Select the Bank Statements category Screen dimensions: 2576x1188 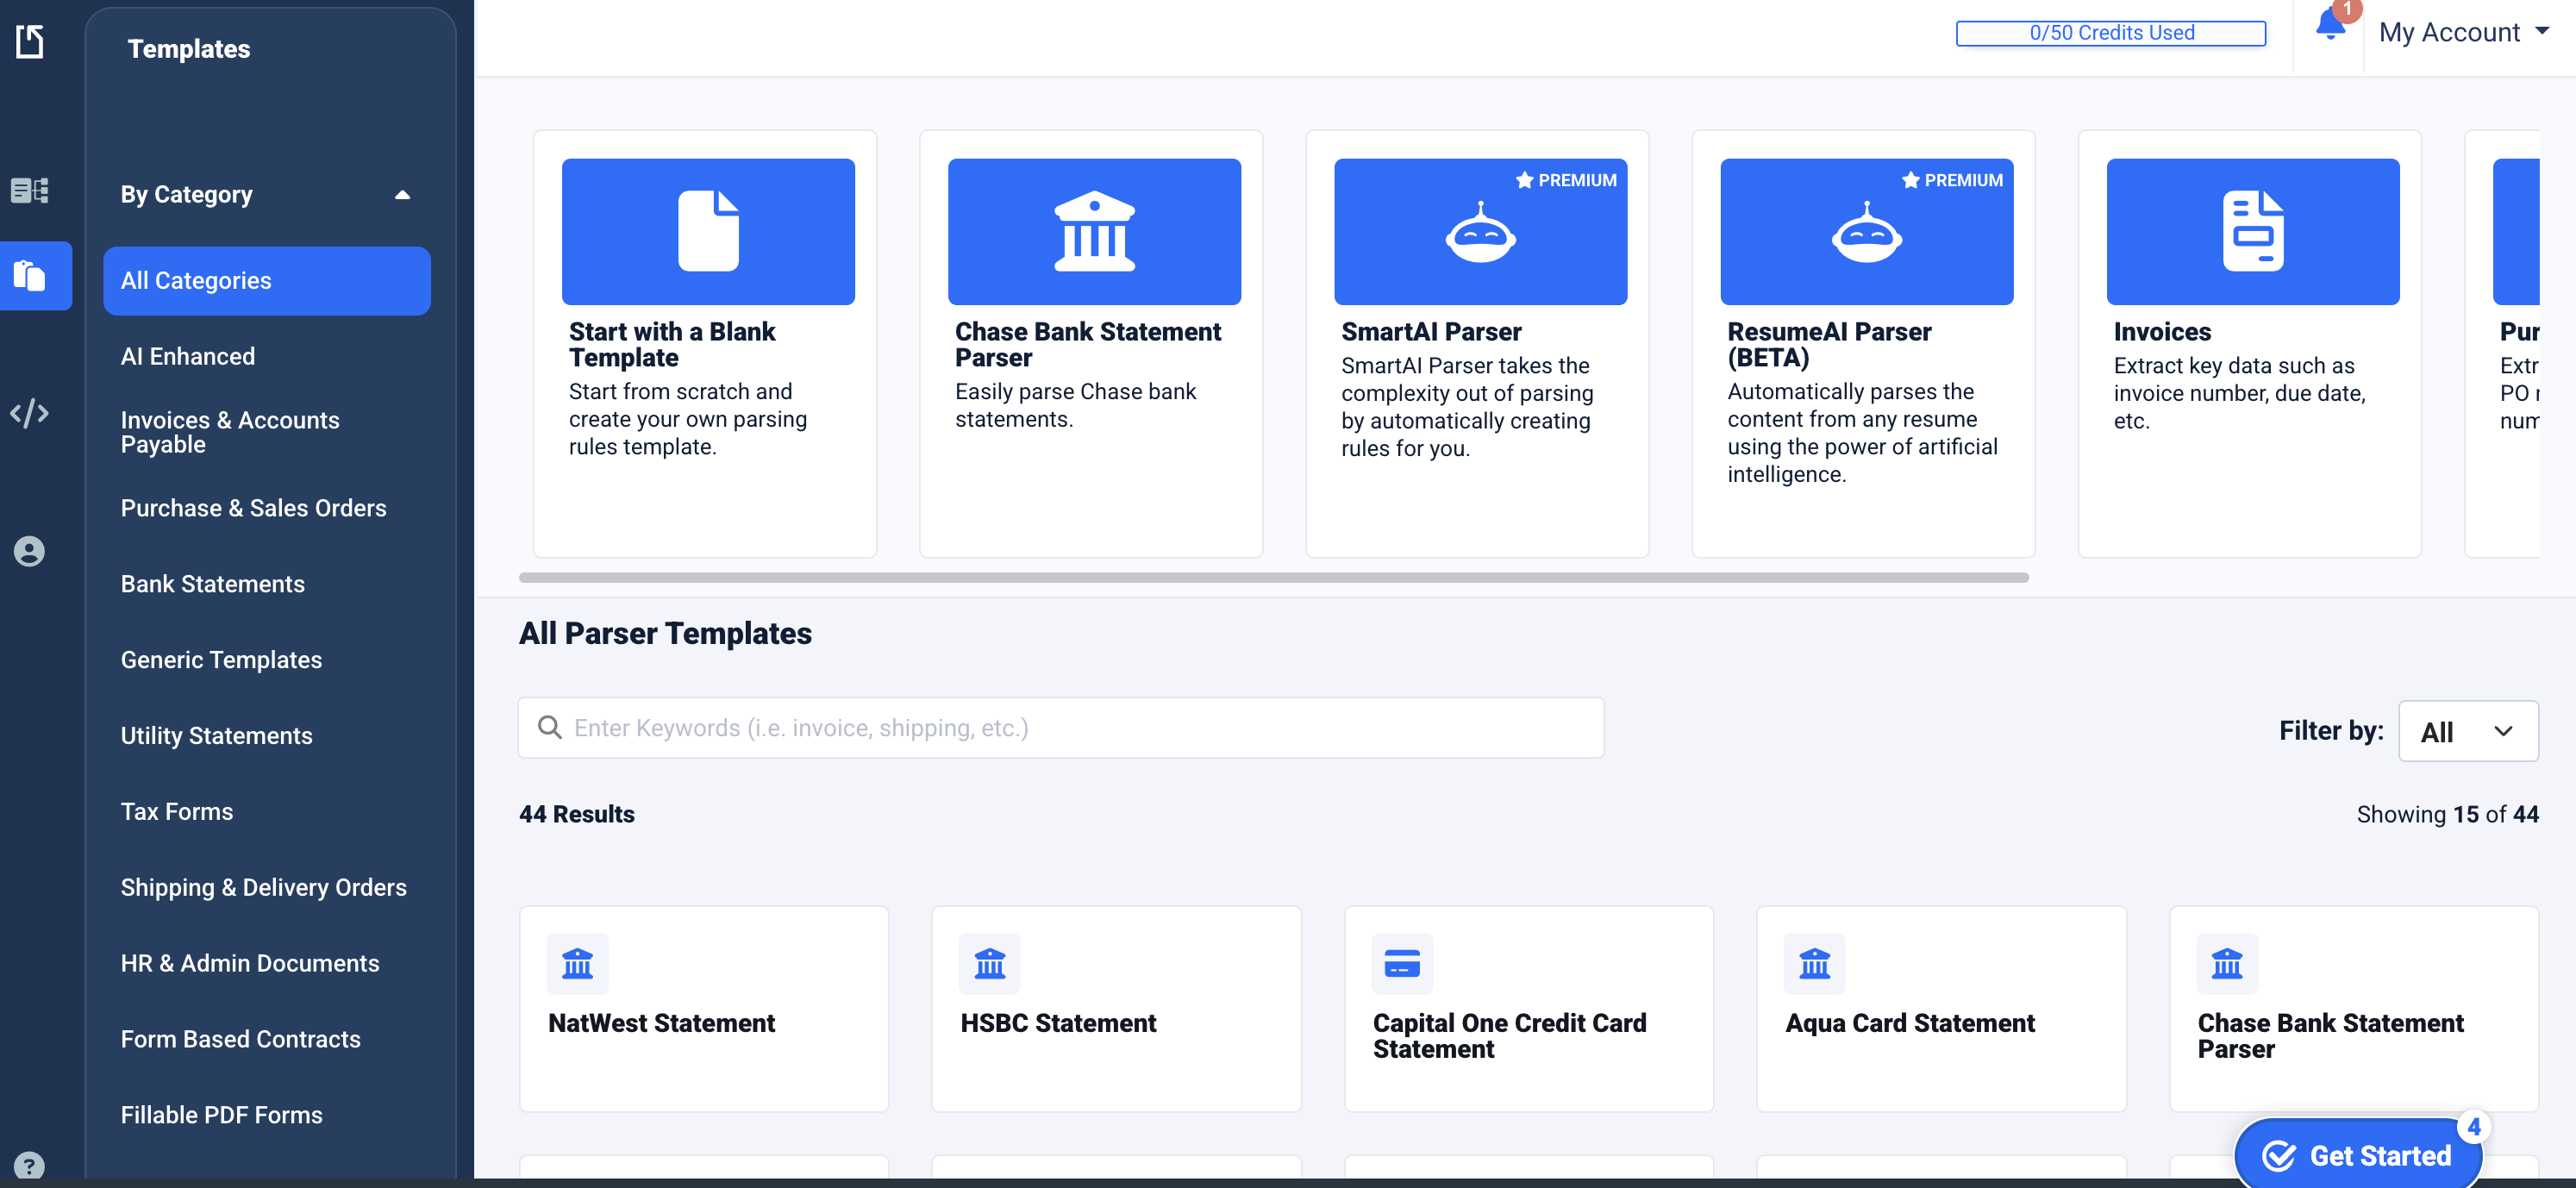coord(212,583)
